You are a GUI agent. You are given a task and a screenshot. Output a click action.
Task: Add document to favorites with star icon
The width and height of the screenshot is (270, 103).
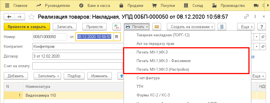(x=31, y=17)
